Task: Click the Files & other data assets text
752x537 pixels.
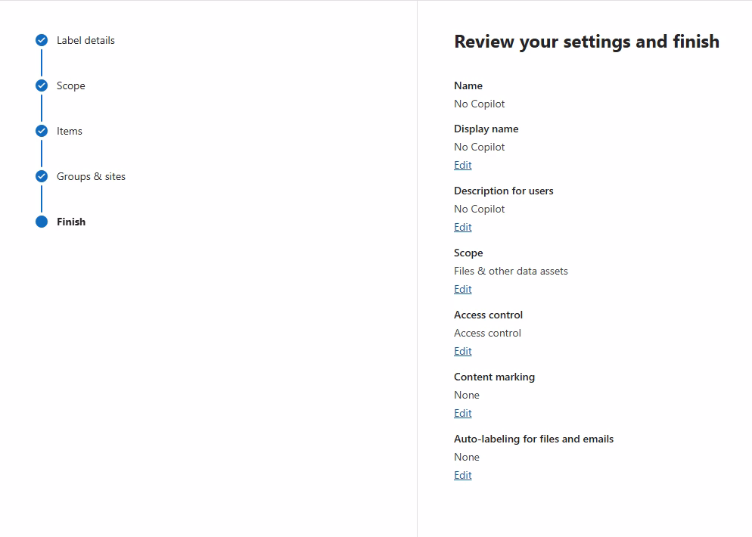Action: click(511, 272)
